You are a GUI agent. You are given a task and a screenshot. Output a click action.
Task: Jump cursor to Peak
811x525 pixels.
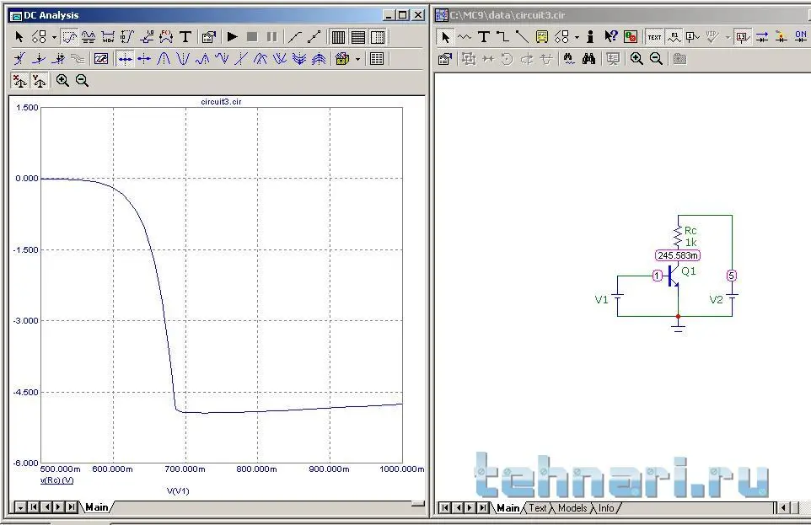(164, 59)
